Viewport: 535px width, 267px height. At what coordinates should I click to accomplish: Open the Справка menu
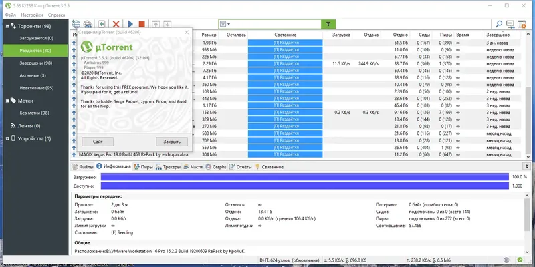pyautogui.click(x=56, y=15)
